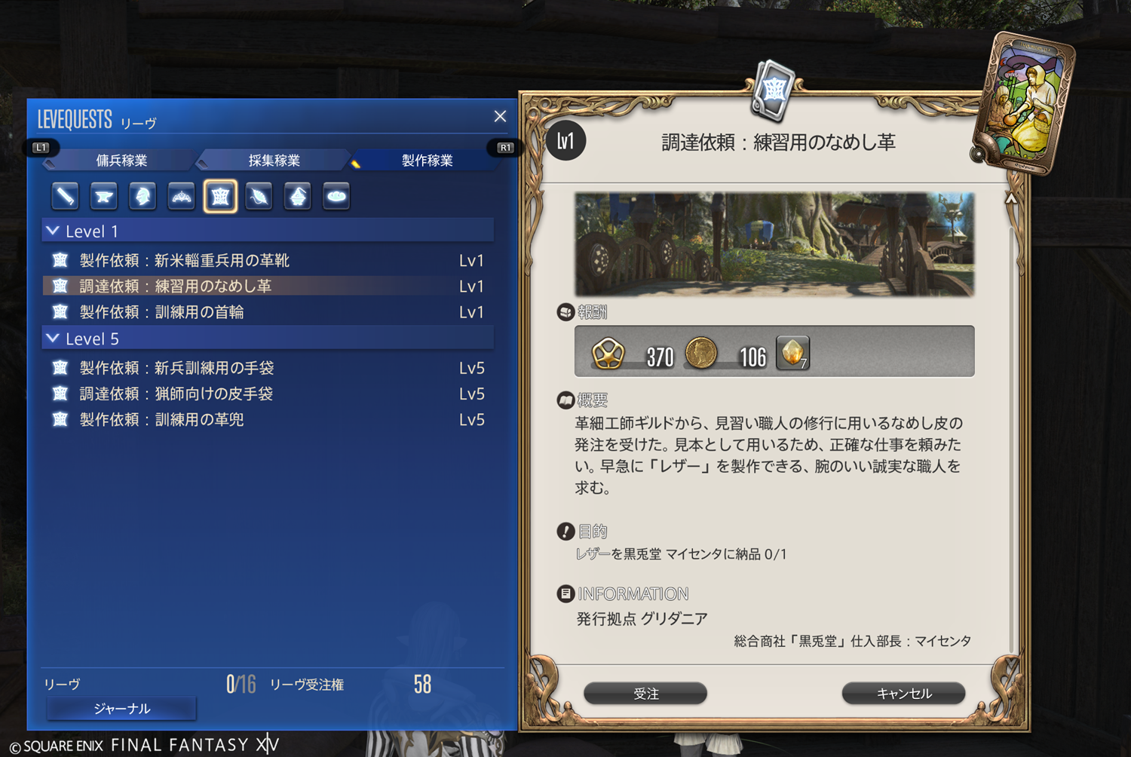Select the Carpenter saw class icon
The height and width of the screenshot is (757, 1131).
tap(66, 197)
